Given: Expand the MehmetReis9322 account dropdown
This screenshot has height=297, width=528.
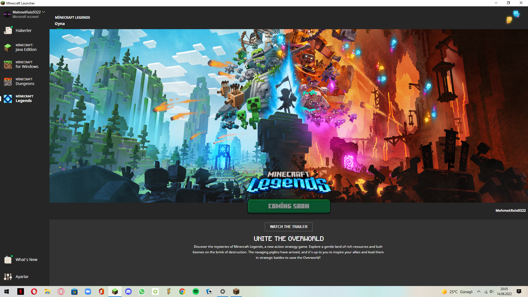Looking at the screenshot, I should pyautogui.click(x=44, y=12).
